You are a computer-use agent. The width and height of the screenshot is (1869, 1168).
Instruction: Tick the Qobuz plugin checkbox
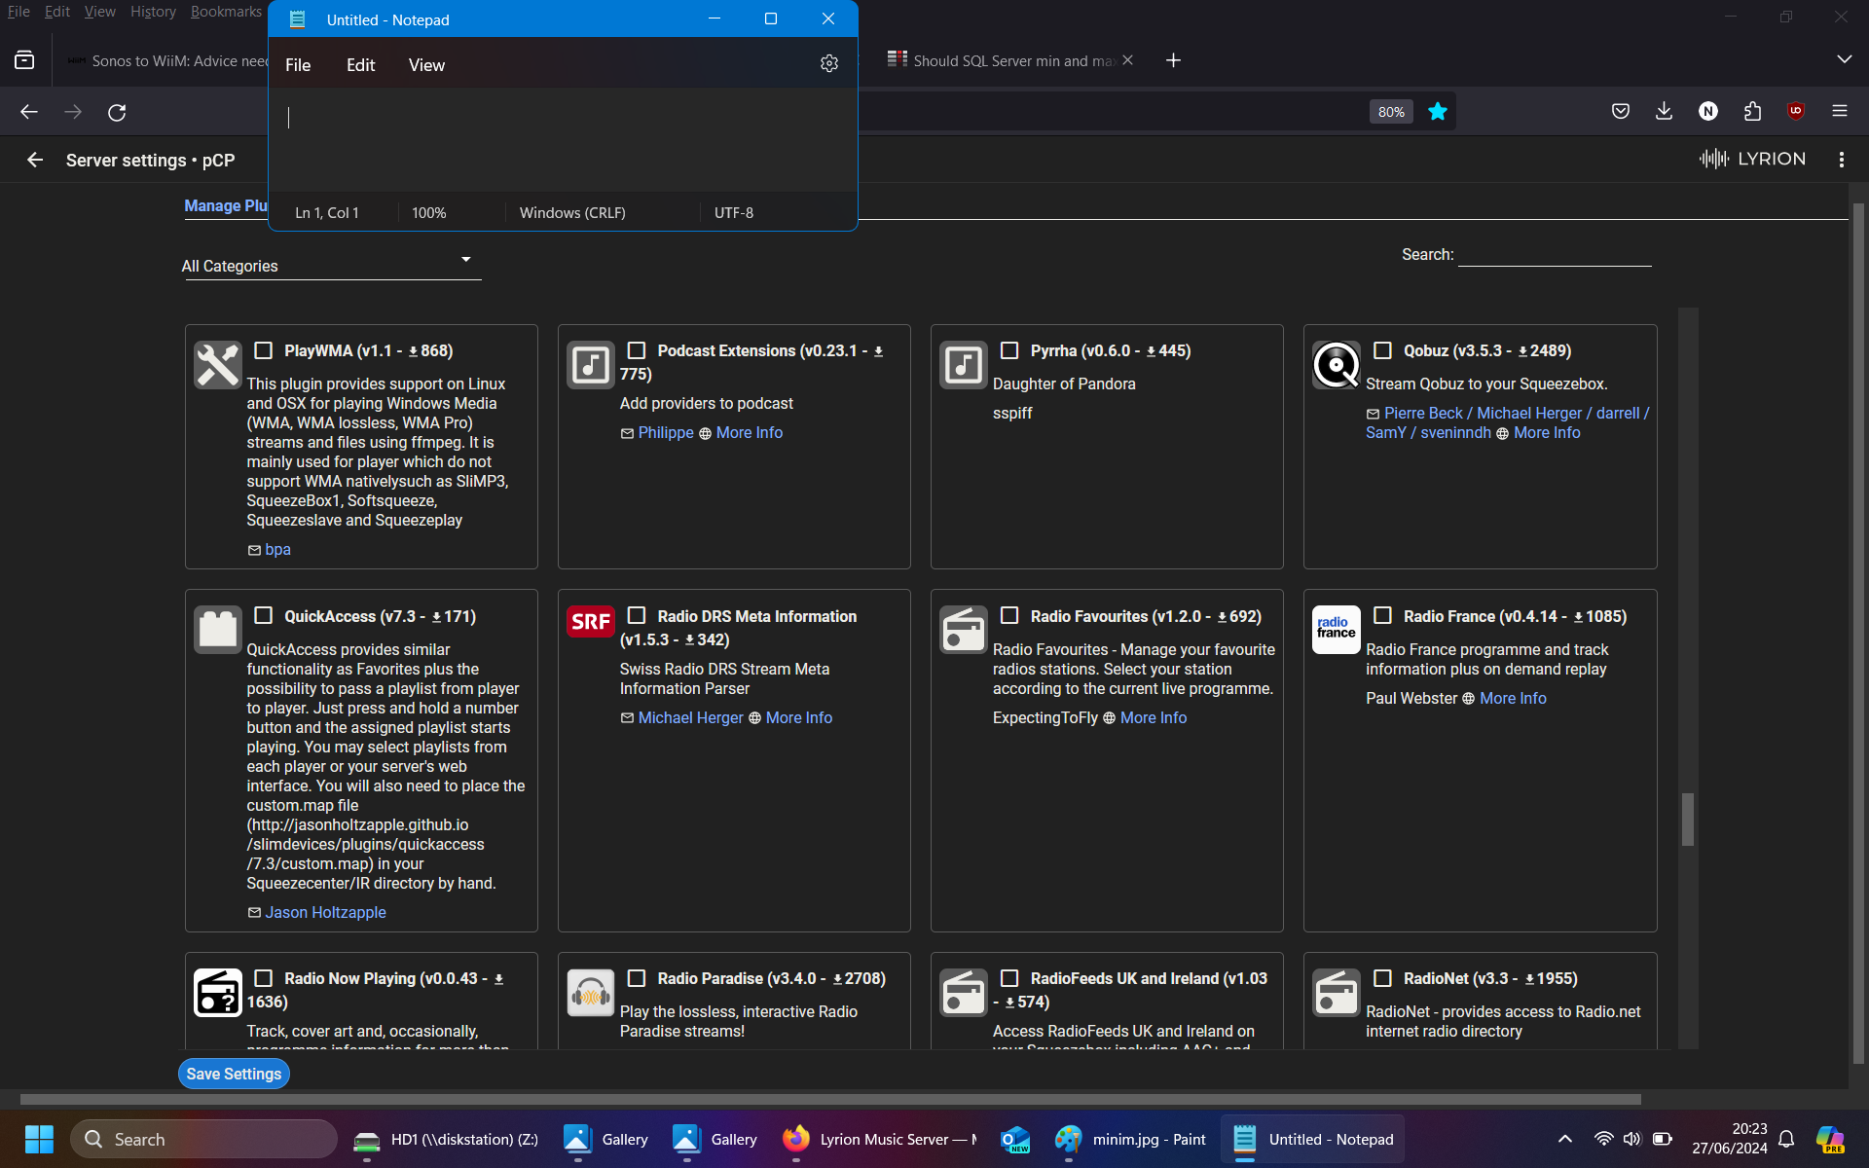point(1382,350)
